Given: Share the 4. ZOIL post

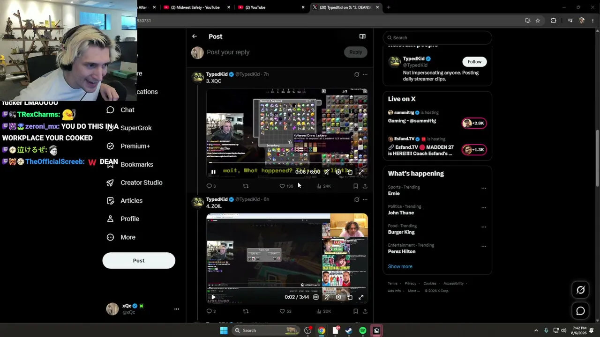Looking at the screenshot, I should point(365,311).
